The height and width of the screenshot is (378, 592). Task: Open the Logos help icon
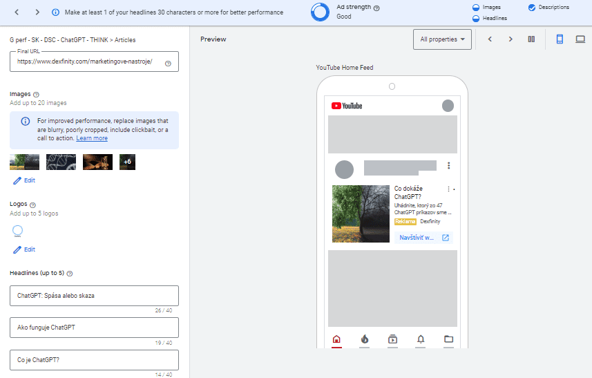tap(32, 205)
